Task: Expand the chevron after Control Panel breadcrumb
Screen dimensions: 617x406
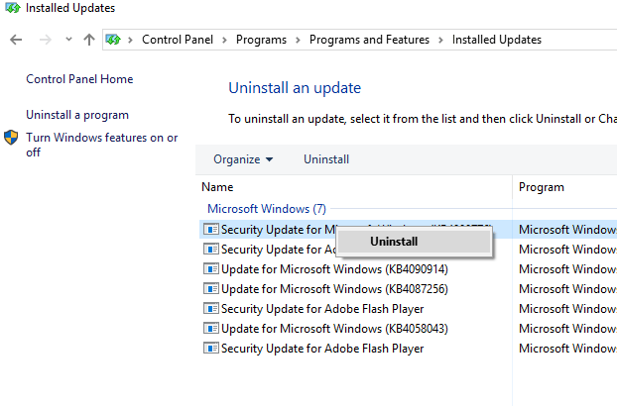Action: point(225,40)
